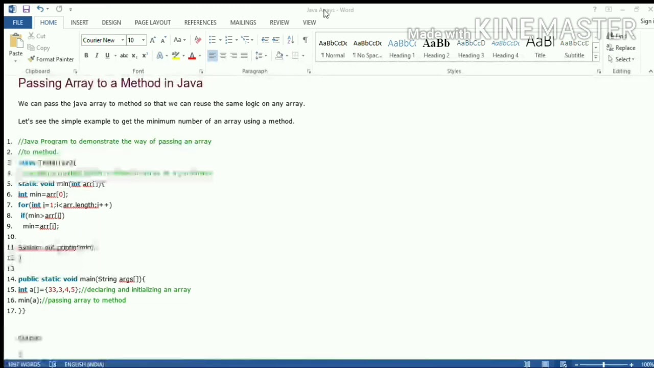Click the Format Painter button
Image resolution: width=654 pixels, height=368 pixels.
(x=51, y=59)
